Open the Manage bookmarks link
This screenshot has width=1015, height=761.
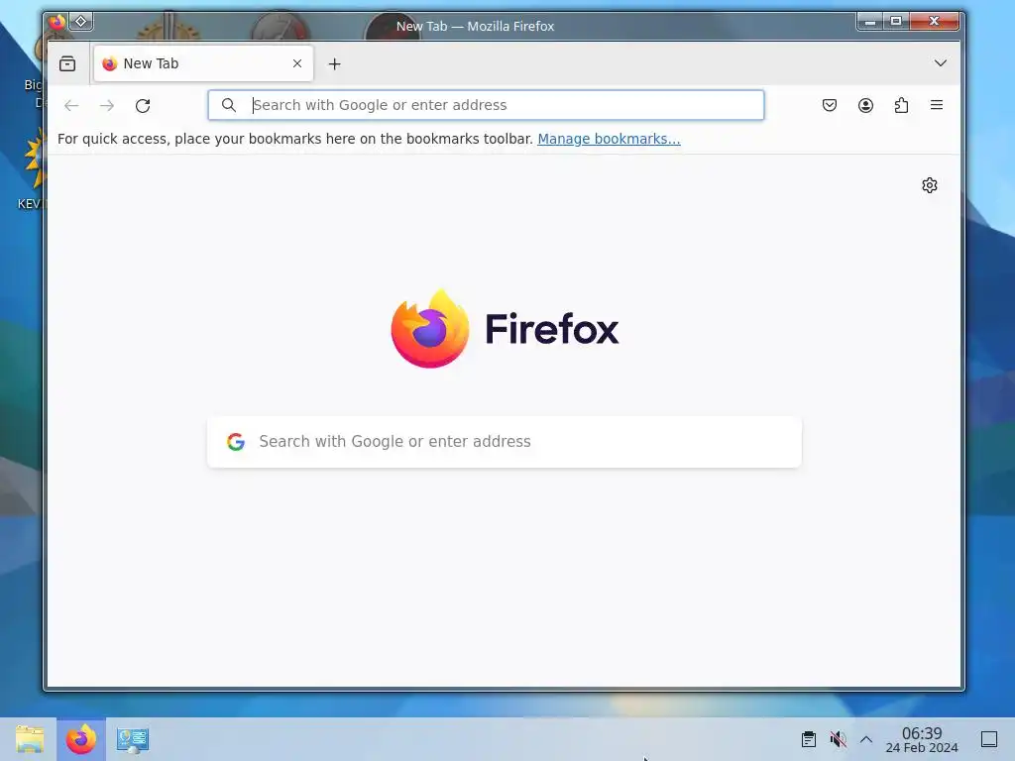pos(609,139)
